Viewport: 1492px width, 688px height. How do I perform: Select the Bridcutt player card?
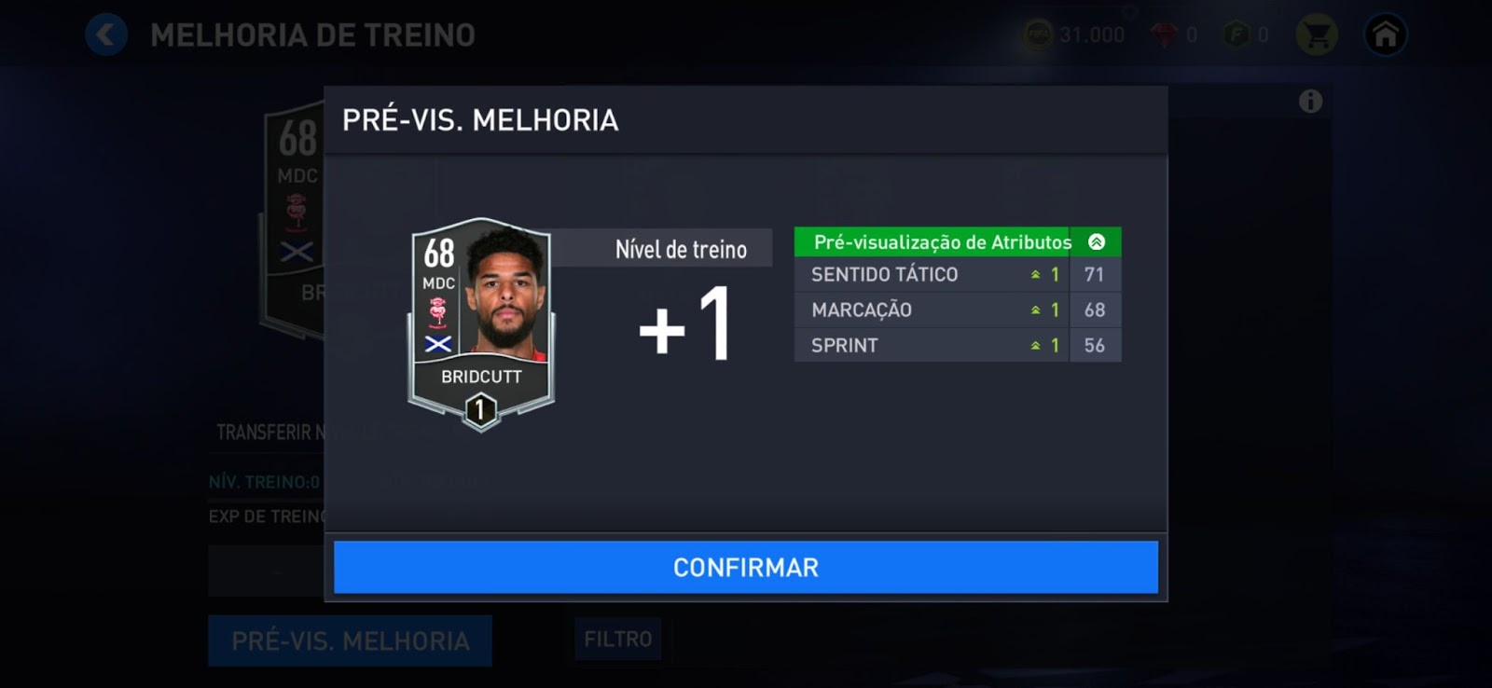(481, 323)
